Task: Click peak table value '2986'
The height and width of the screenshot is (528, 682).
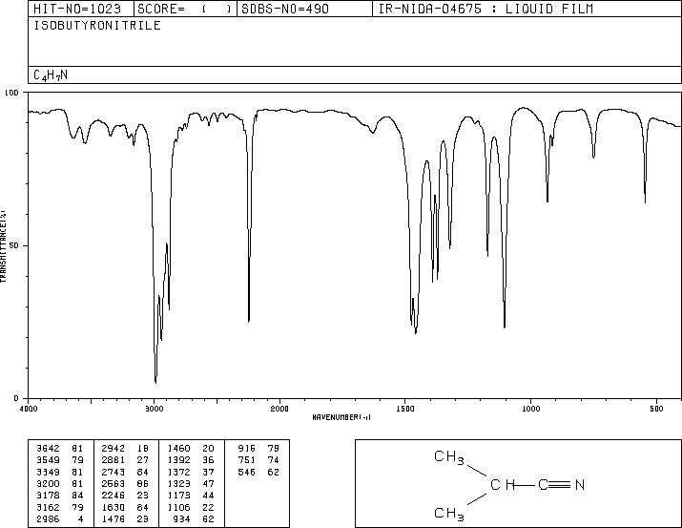Action: tap(48, 518)
